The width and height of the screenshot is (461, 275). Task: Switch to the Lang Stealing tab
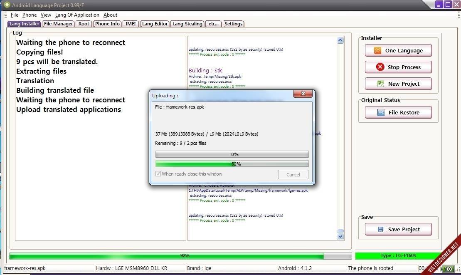(187, 24)
